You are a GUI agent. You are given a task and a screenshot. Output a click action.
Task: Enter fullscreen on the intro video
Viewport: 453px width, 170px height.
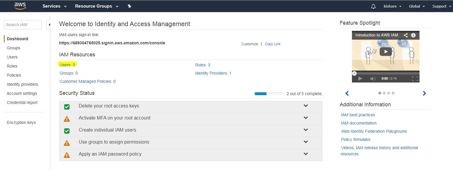[415, 78]
